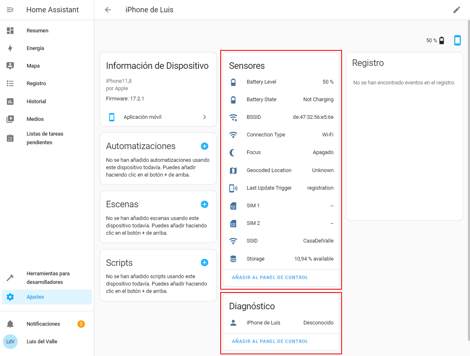Open SSID sensor entry
Viewport: 470px width, 356px height.
(281, 241)
